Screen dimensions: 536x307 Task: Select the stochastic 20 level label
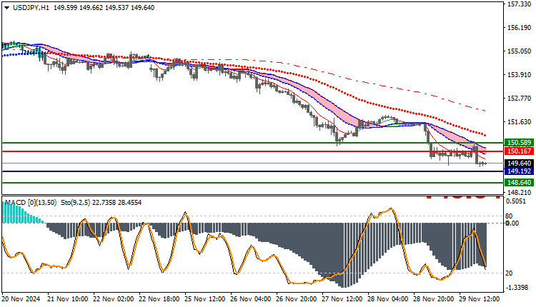tap(509, 273)
